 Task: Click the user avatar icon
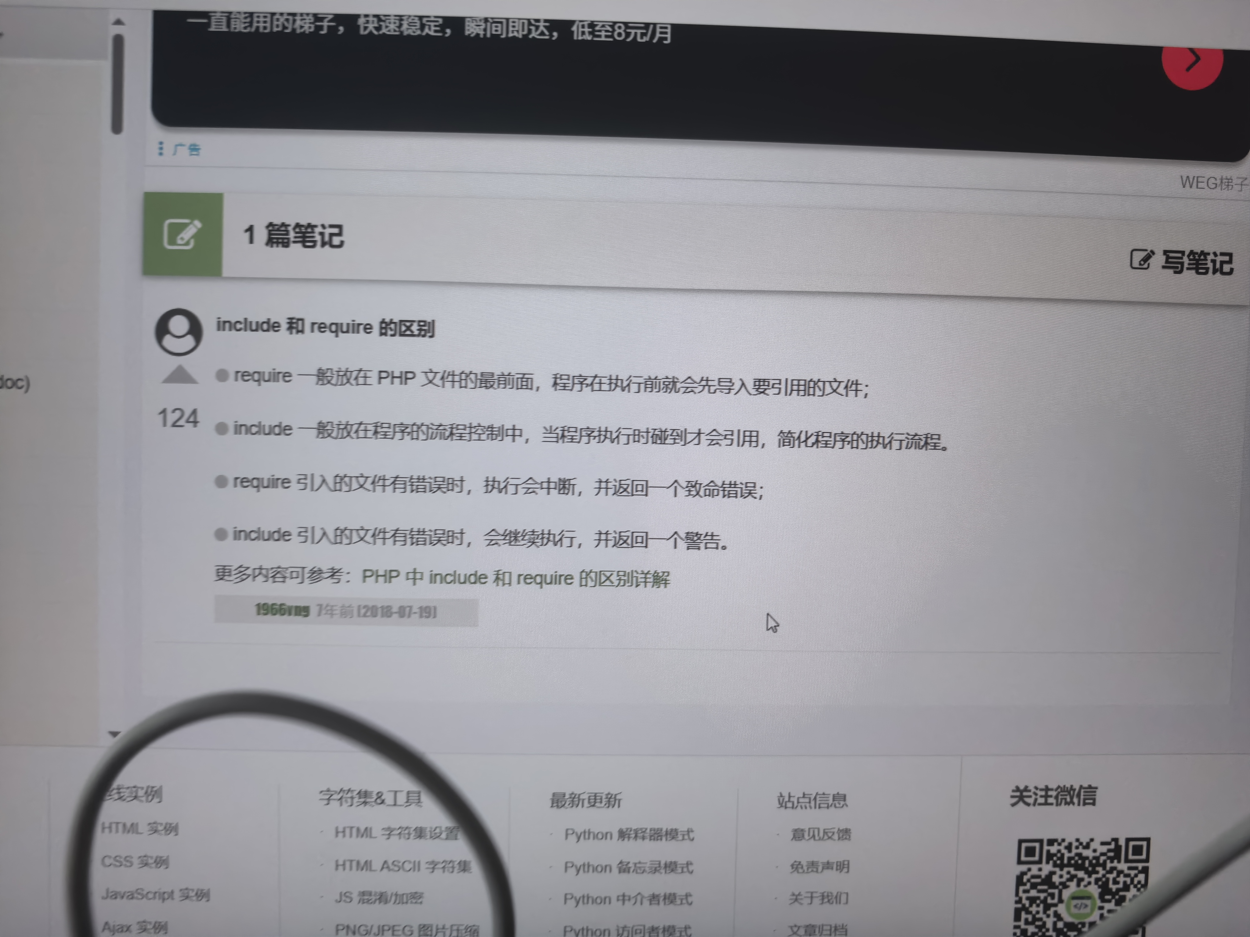point(179,332)
